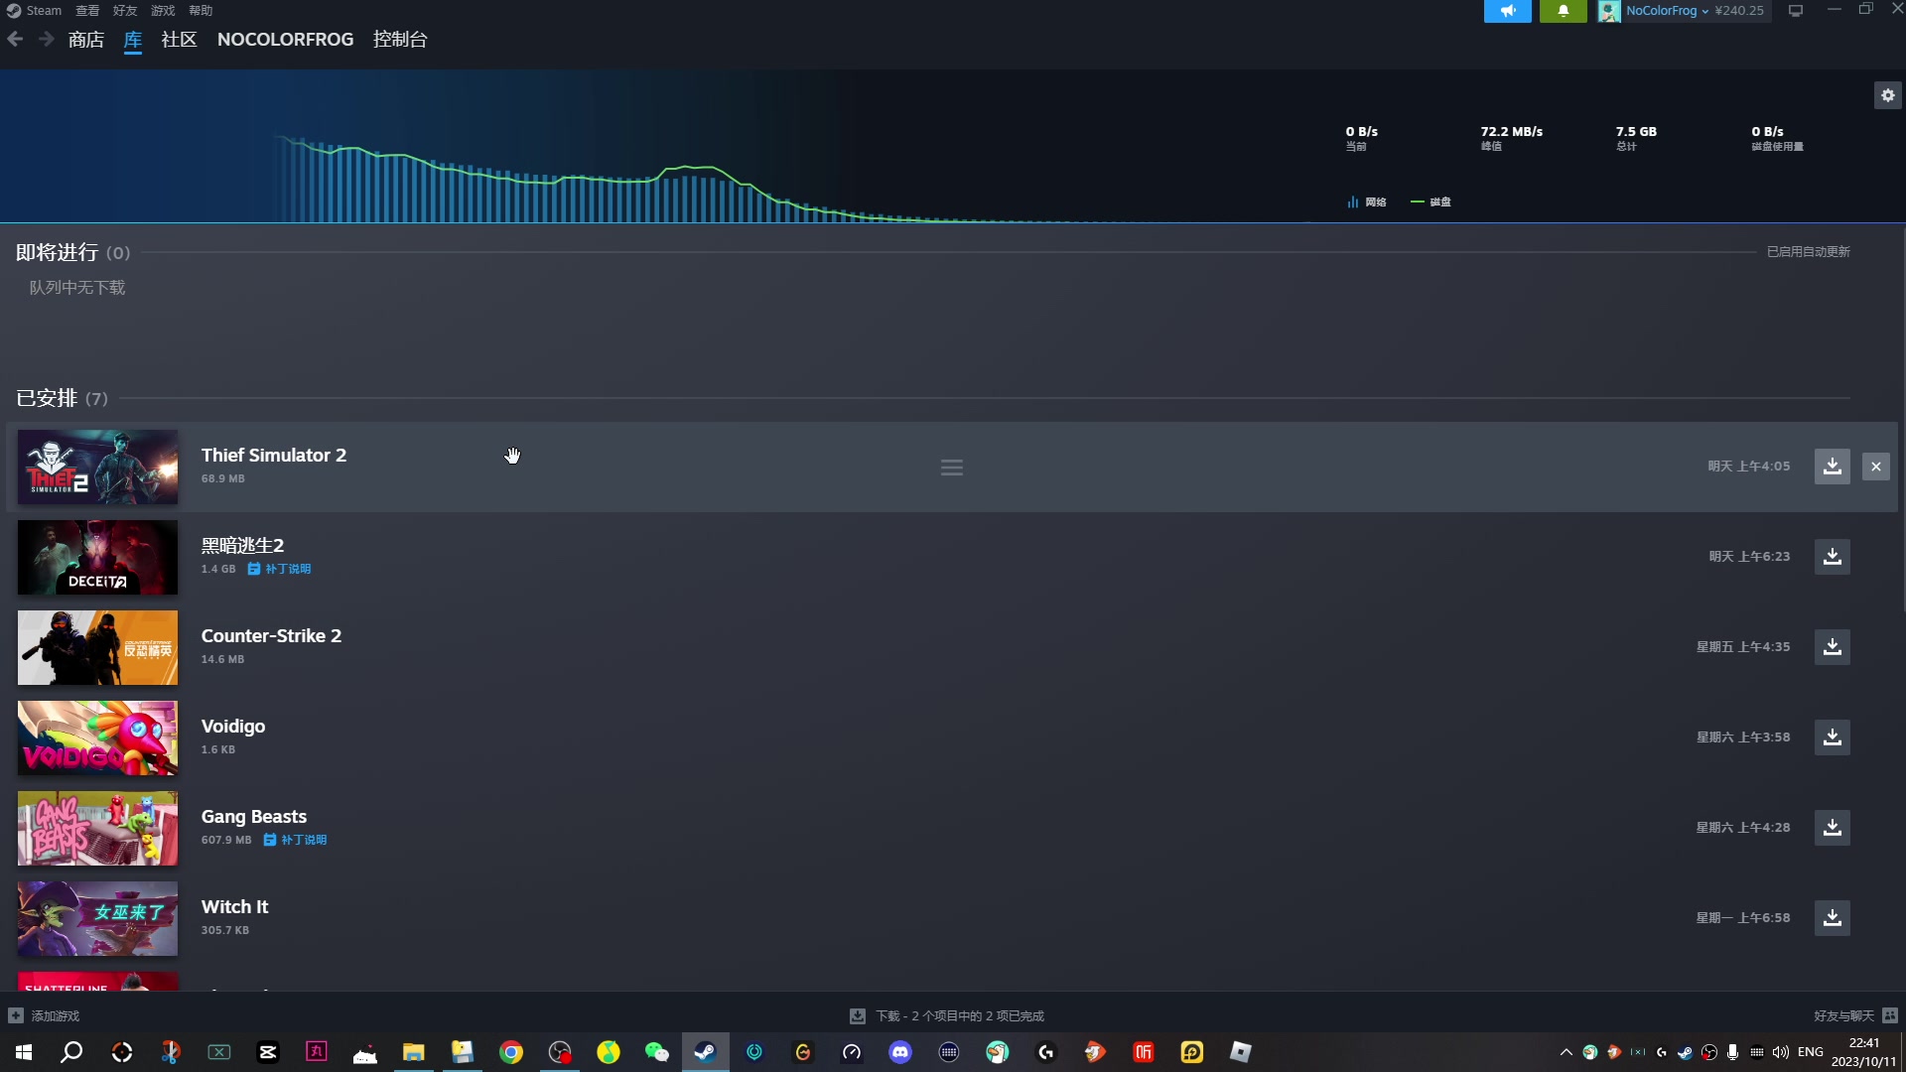Select the Witch It title text

(x=234, y=907)
